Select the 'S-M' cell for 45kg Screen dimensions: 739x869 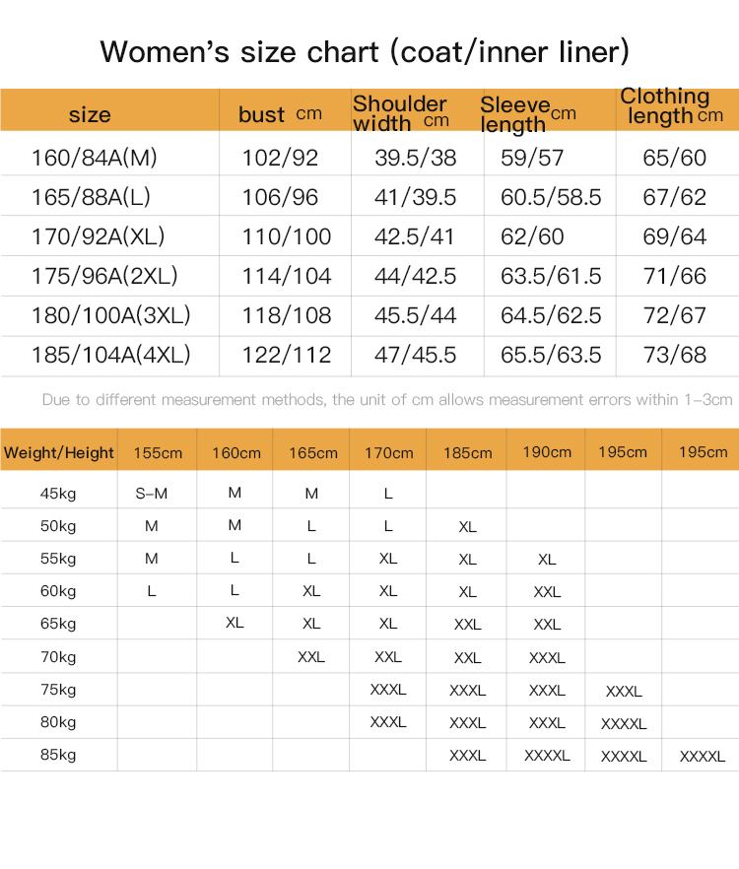[152, 493]
